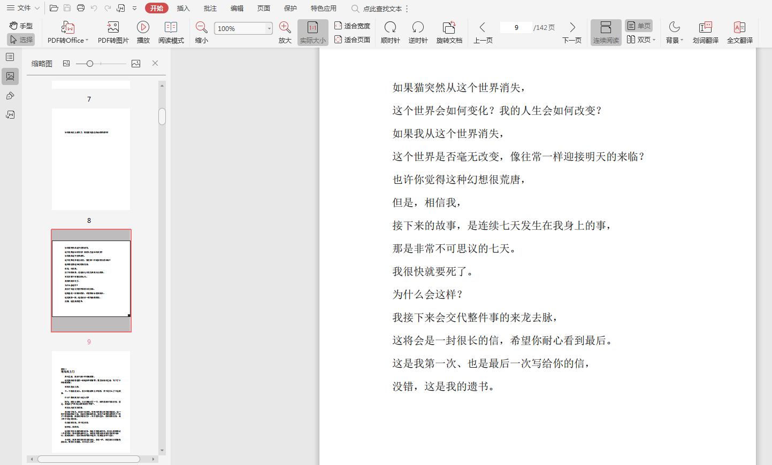Select 适合页面 fit page option
Screen dimensions: 772x465
coord(353,40)
